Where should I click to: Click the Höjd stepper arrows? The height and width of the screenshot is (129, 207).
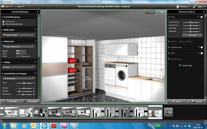pos(27,54)
